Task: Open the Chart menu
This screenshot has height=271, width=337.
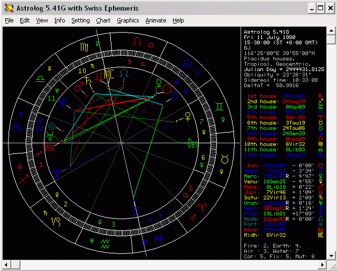Action: point(103,20)
